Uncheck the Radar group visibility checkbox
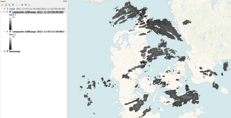Viewport: 231px width, 118px height. point(5,9)
